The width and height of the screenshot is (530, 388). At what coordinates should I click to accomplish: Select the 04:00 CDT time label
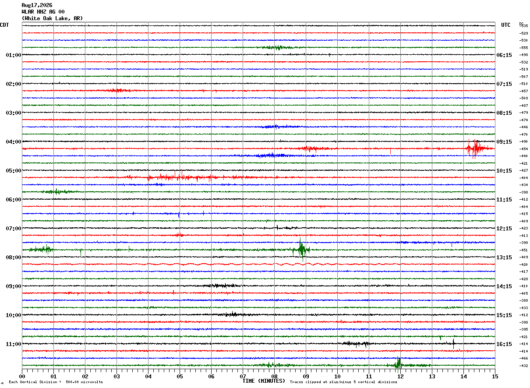click(x=13, y=142)
